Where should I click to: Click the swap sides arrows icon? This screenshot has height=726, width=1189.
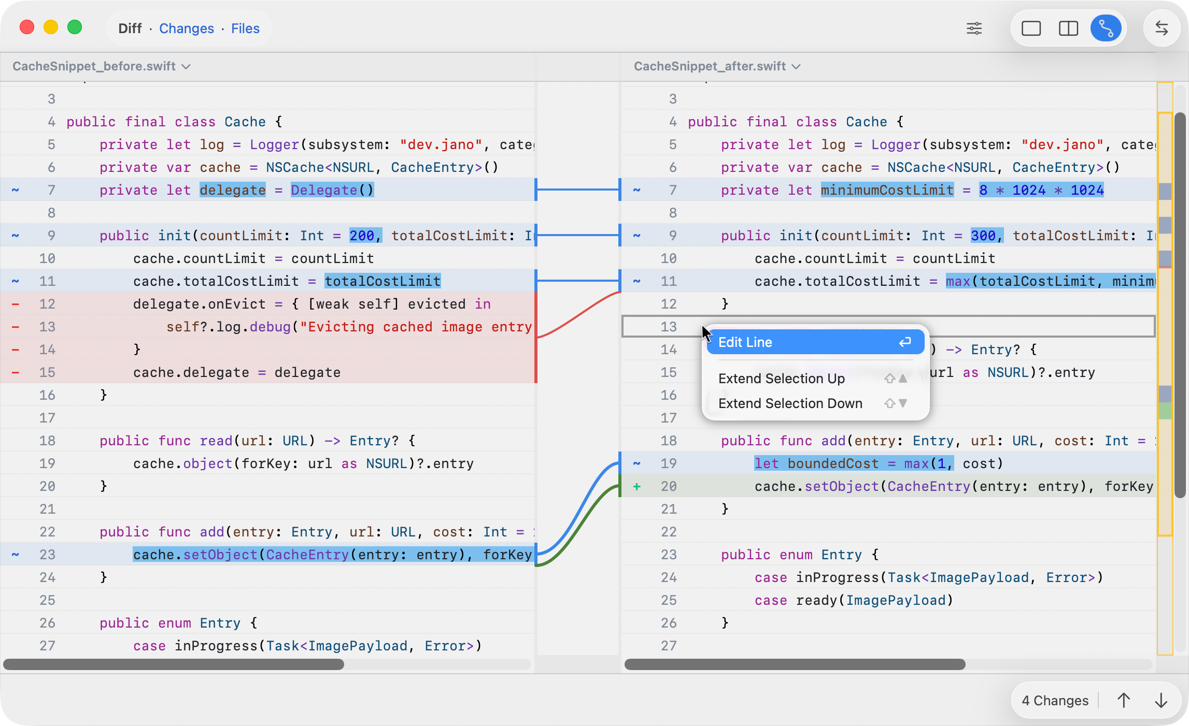pos(1162,28)
